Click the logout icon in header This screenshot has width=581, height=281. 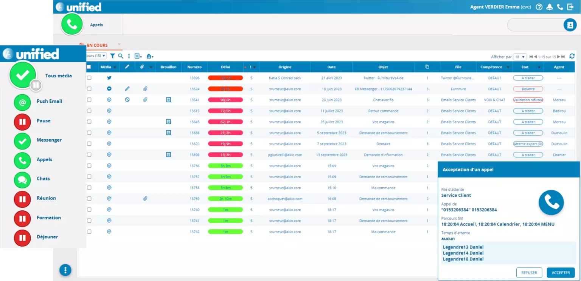570,7
